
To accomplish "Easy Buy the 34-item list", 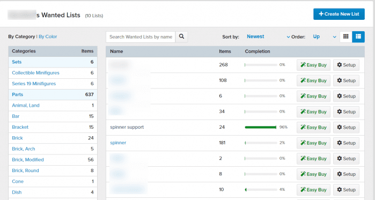I will (x=313, y=112).
